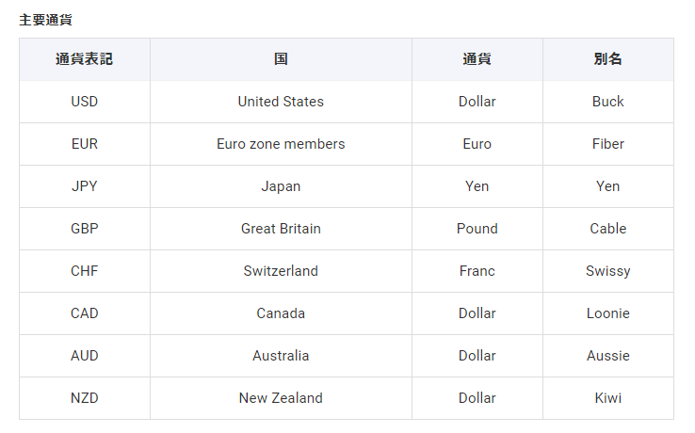Select the EUR currency code cell
Screen dimensions: 695x433
pyautogui.click(x=84, y=144)
